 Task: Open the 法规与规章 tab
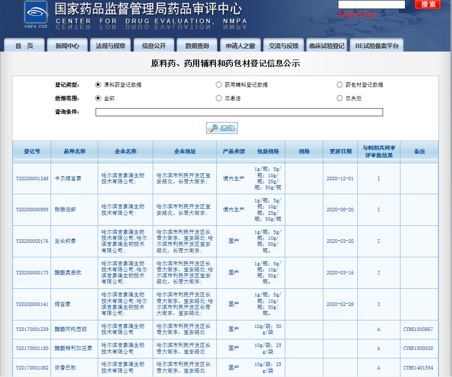(x=111, y=46)
